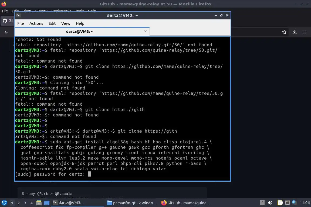Open the Lubuntu start menu

pos(4,203)
